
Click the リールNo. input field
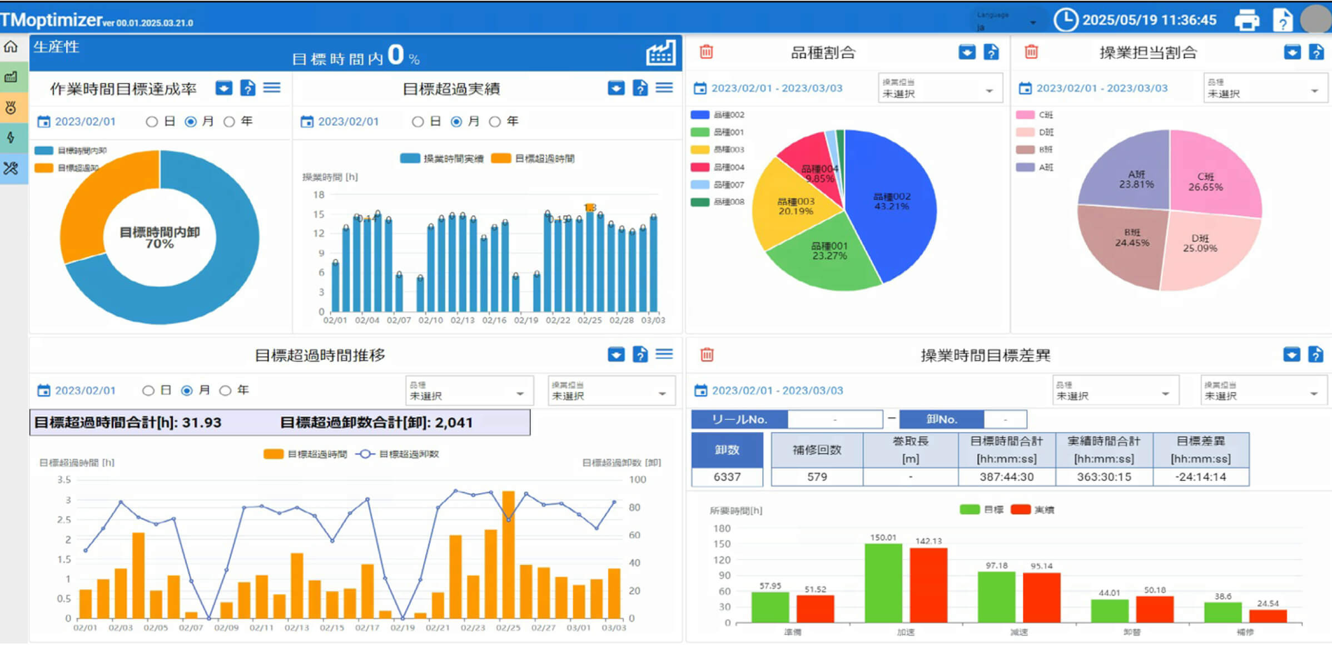click(x=834, y=419)
